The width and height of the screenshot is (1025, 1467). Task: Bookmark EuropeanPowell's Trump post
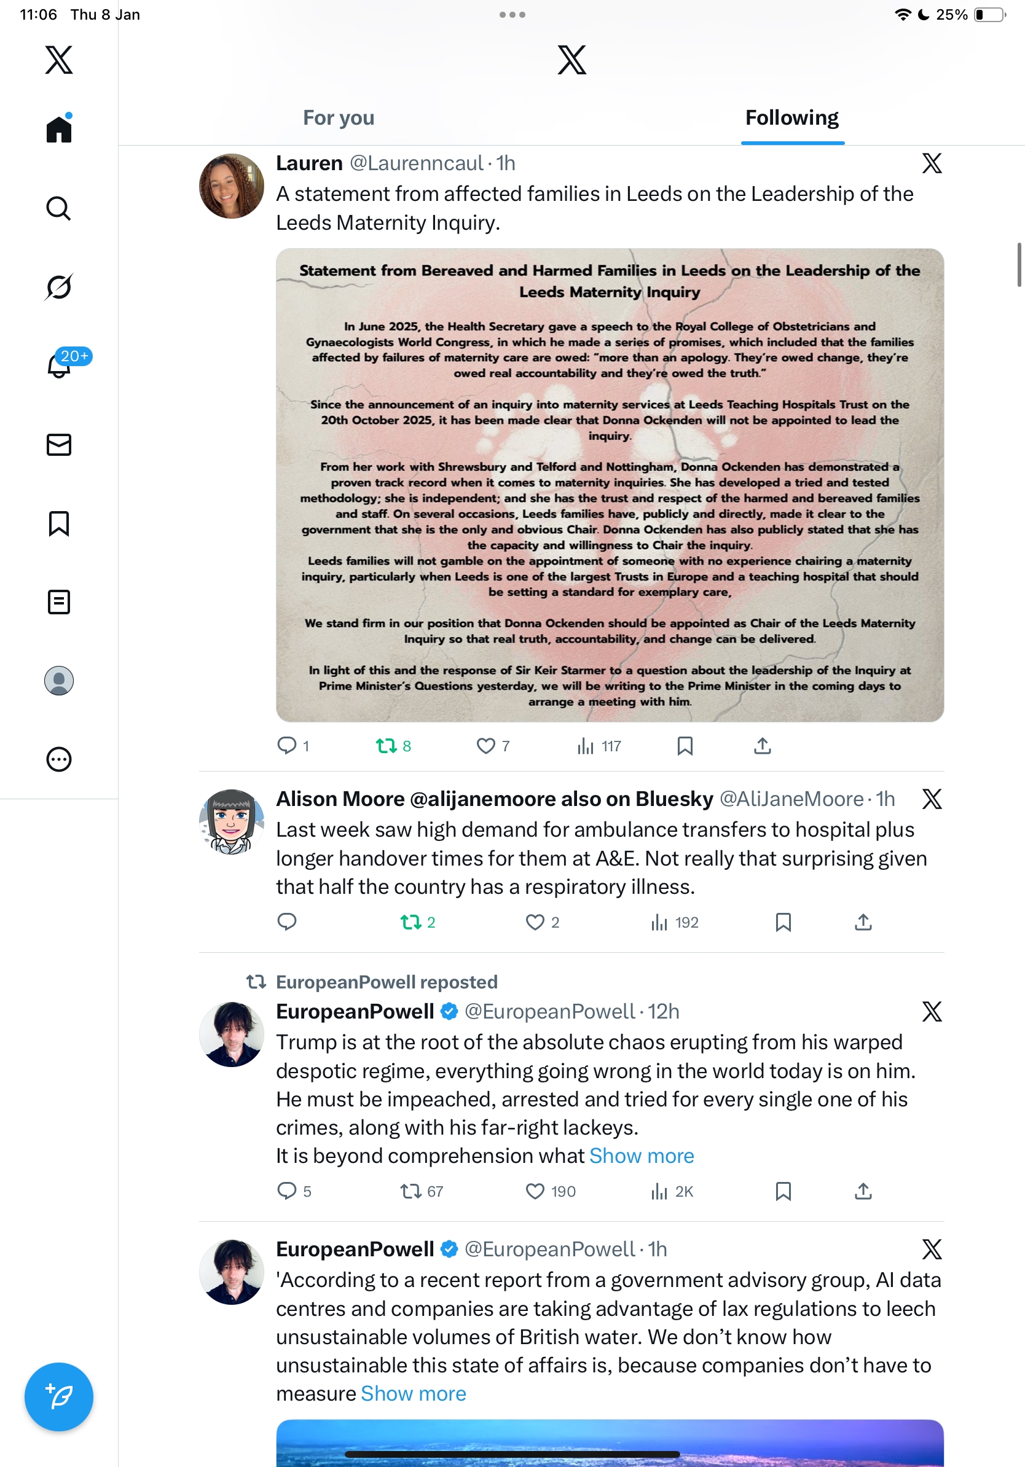tap(783, 1191)
